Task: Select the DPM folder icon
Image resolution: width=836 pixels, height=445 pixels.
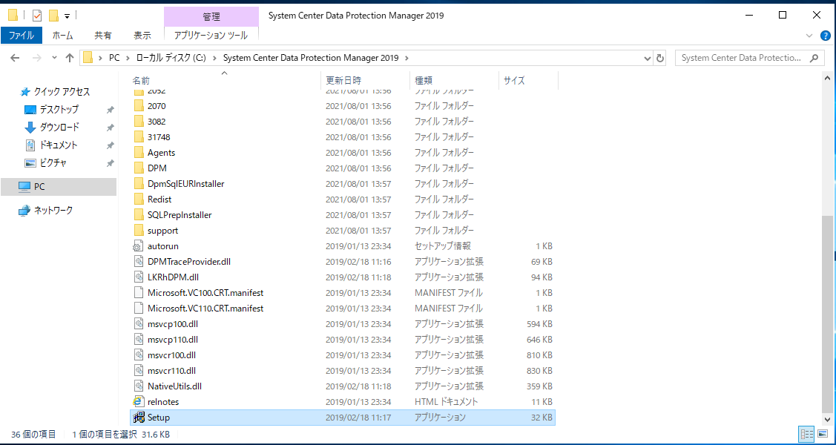Action: (139, 168)
